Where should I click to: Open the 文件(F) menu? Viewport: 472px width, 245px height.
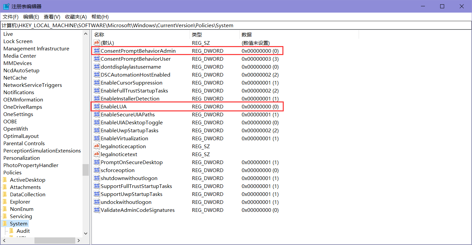click(x=11, y=17)
